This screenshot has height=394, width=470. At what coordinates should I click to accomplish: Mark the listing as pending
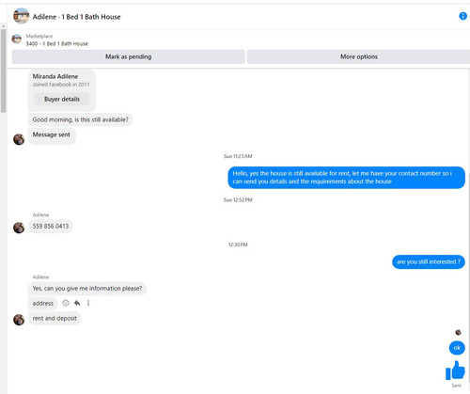coord(129,56)
